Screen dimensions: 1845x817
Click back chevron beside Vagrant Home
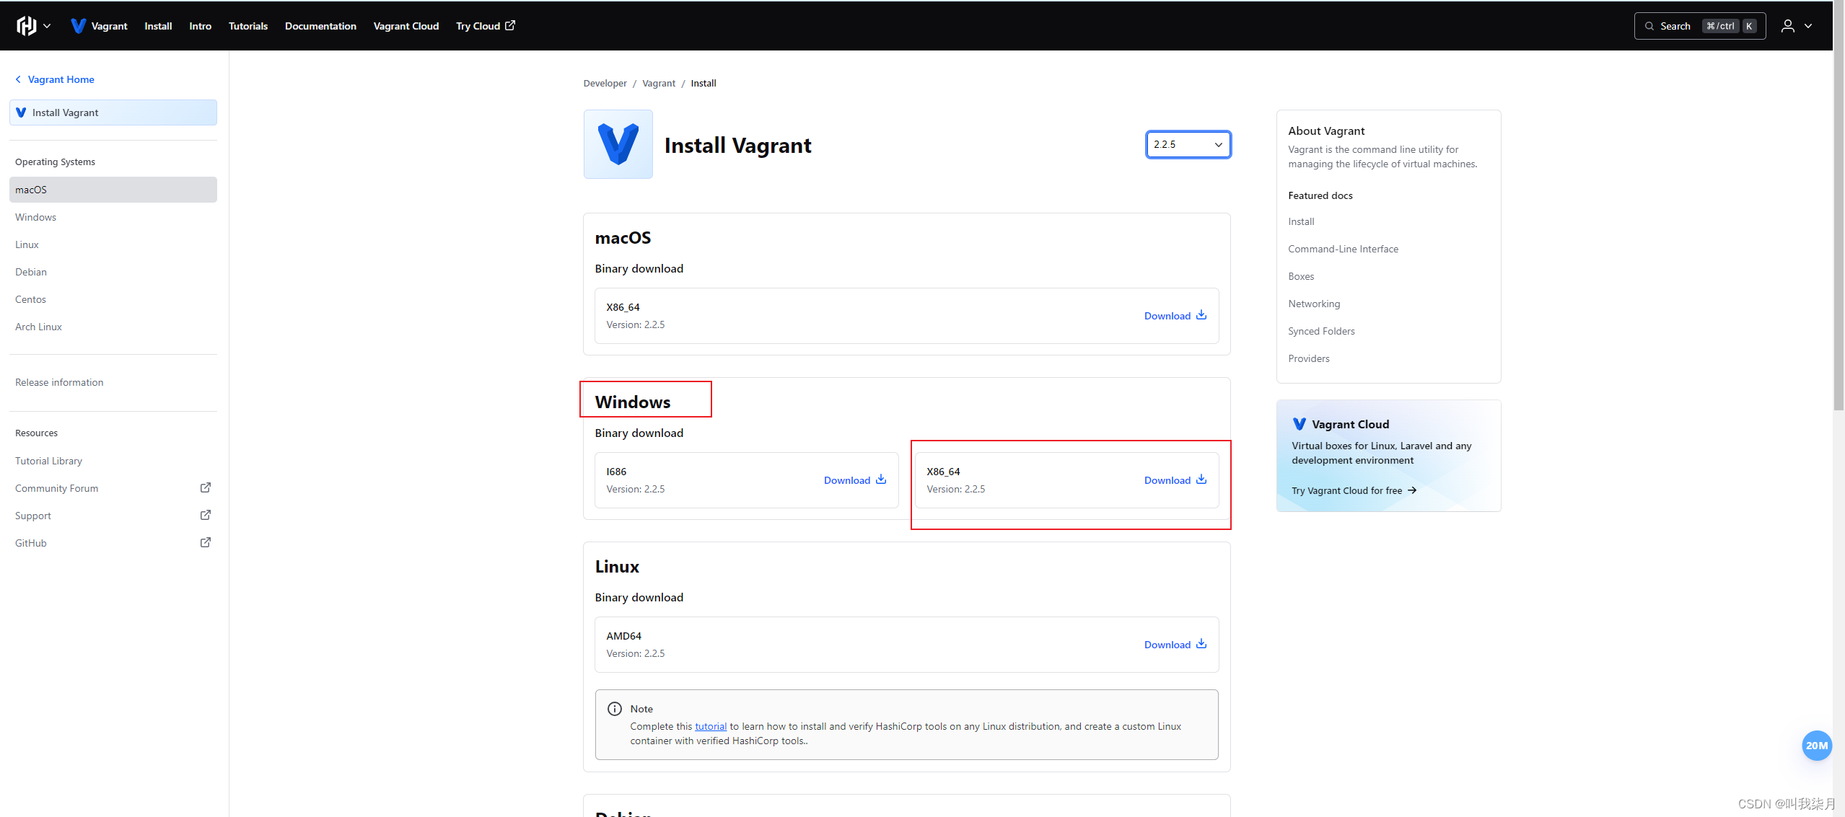pyautogui.click(x=18, y=79)
